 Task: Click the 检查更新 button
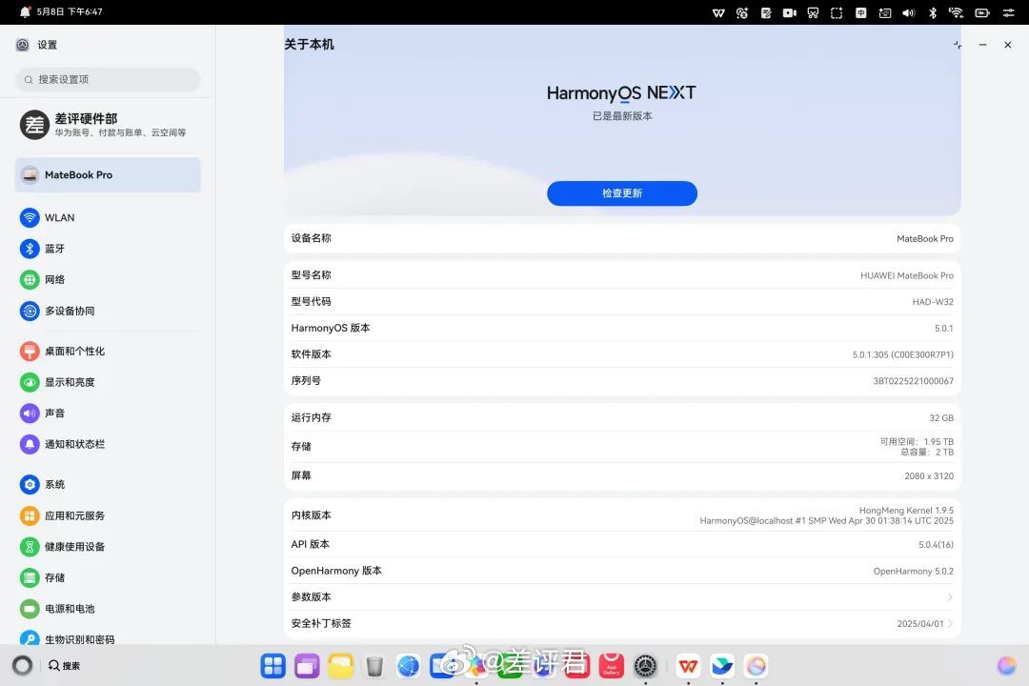coord(622,193)
